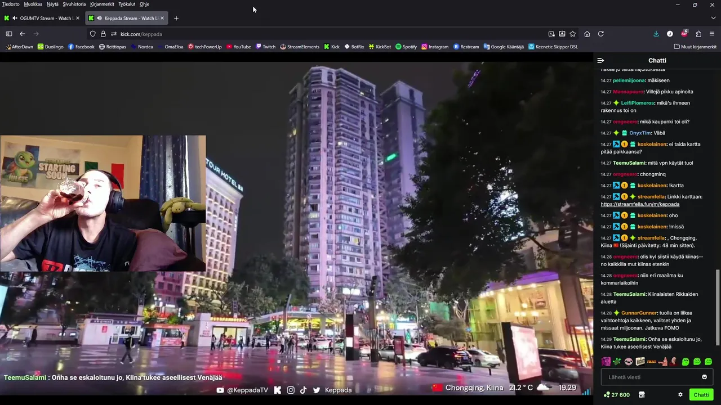
Task: Open the Muokkaa menu
Action: point(33,4)
